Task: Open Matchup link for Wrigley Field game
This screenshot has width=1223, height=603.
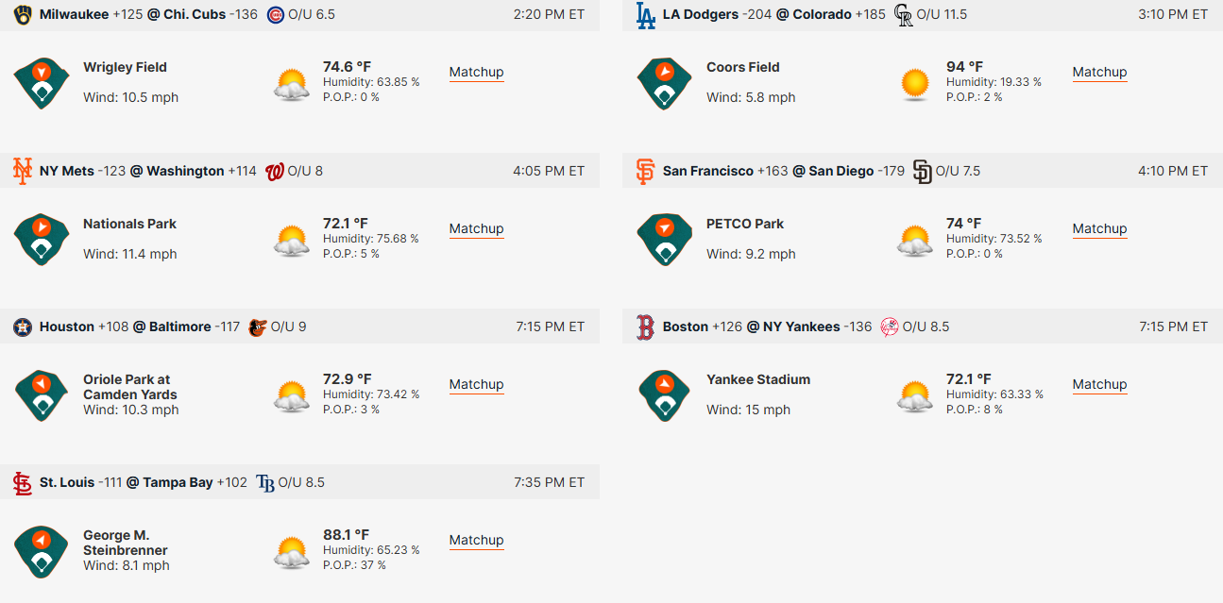Action: click(476, 73)
